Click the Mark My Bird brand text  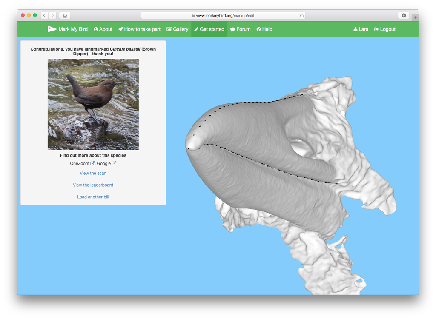73,29
